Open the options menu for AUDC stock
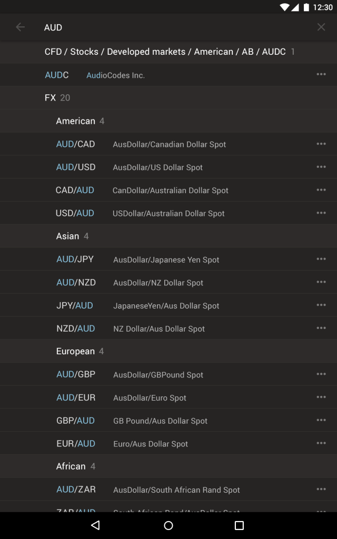Viewport: 337px width, 539px height. click(321, 74)
